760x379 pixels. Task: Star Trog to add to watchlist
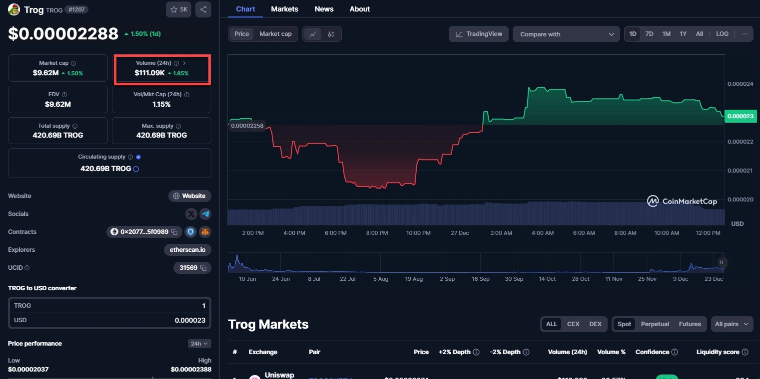(178, 9)
